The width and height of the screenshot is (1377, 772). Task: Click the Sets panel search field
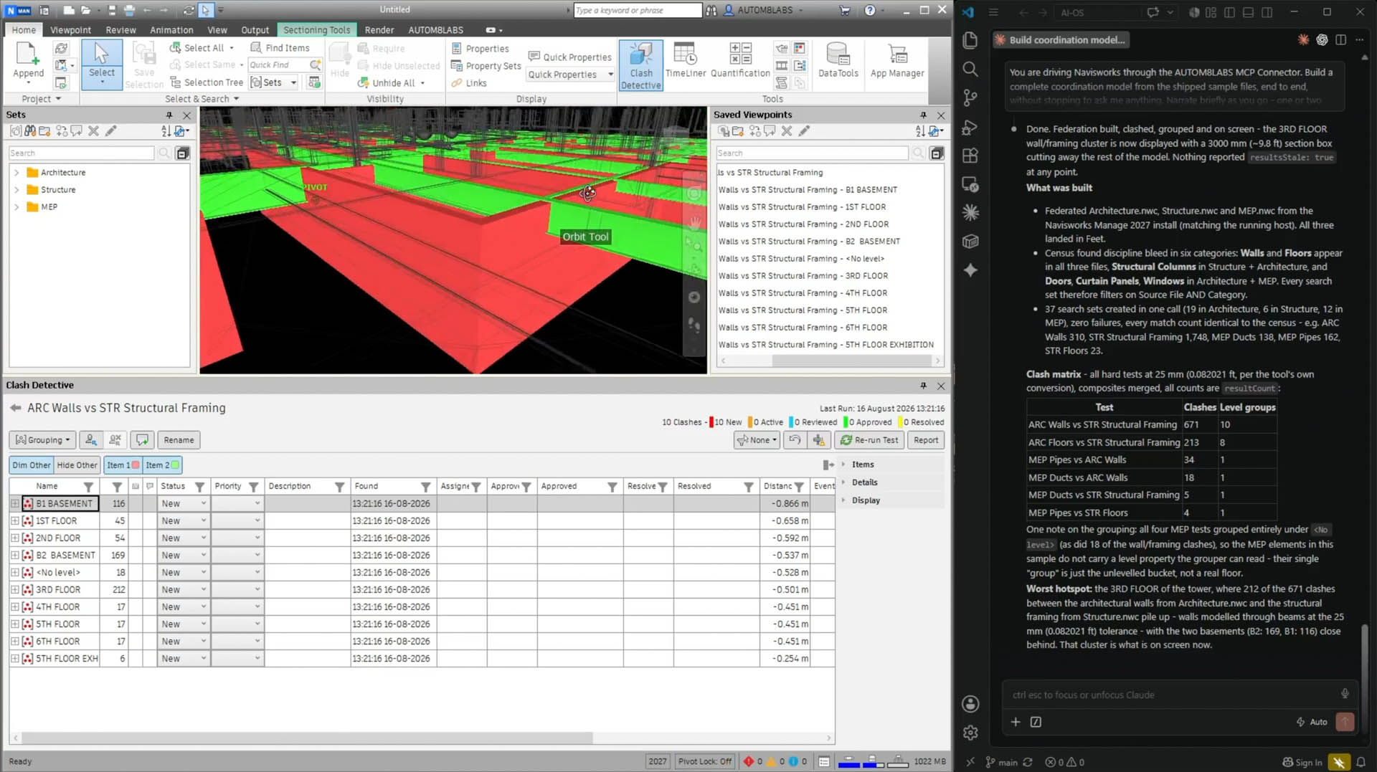(81, 153)
